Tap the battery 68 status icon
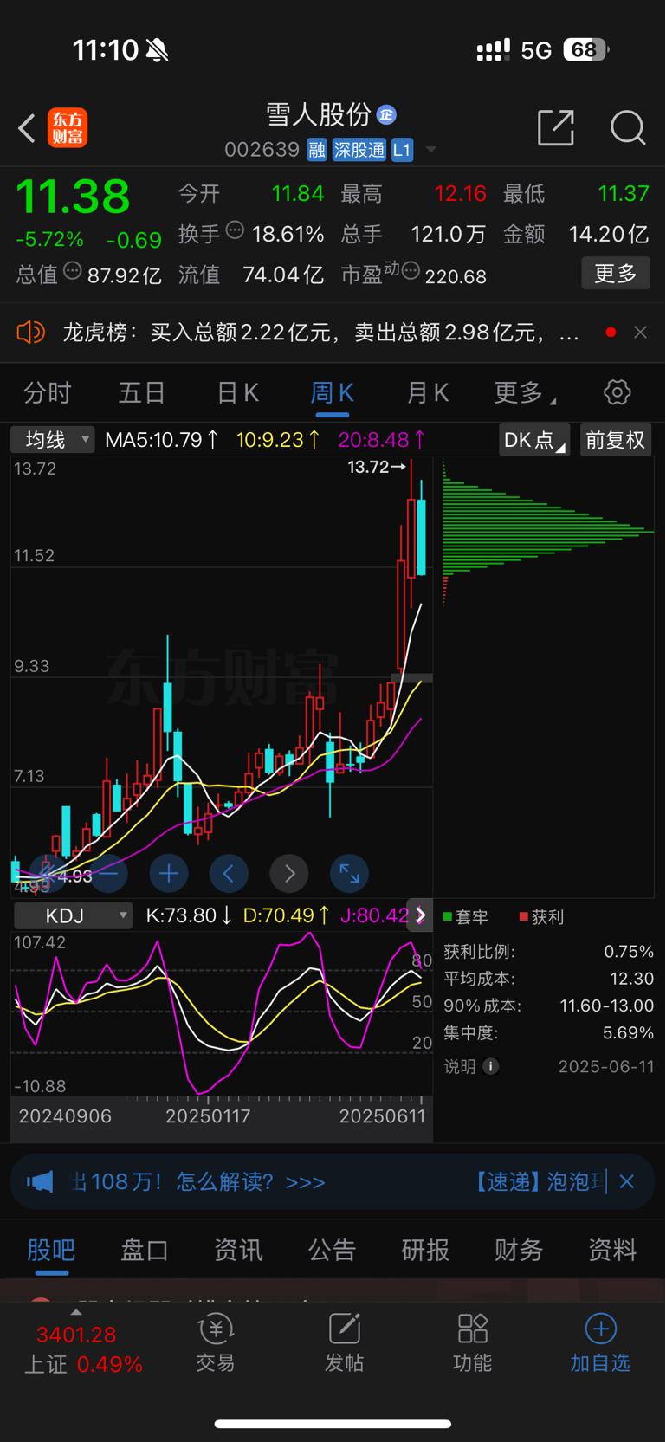This screenshot has width=666, height=1442. (585, 50)
